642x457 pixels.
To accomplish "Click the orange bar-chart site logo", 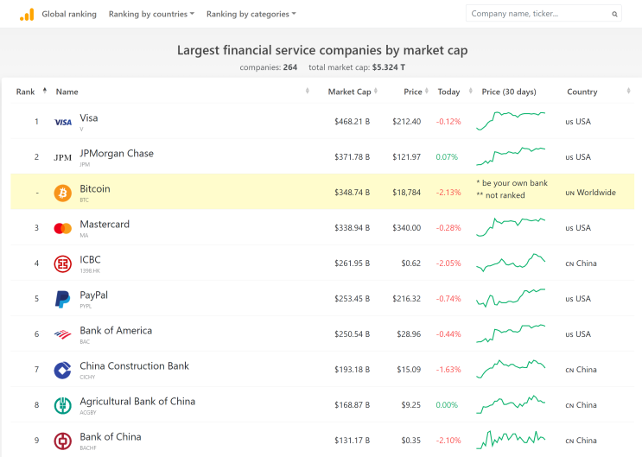I will pos(27,15).
